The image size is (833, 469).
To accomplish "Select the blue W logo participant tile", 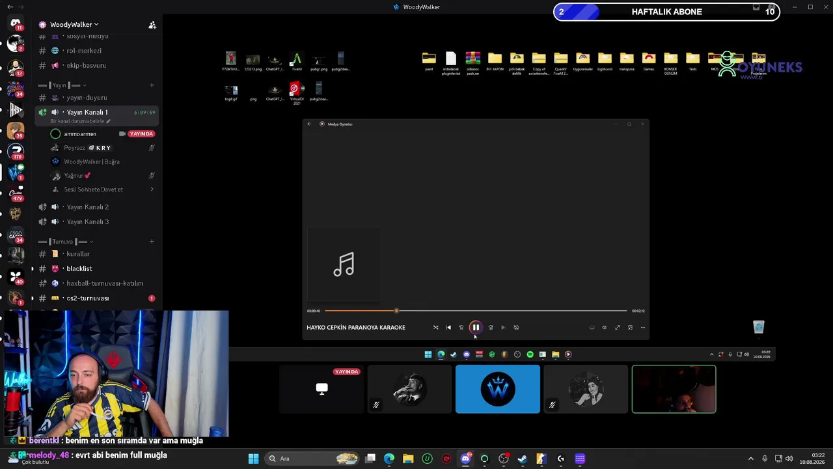I will [498, 389].
